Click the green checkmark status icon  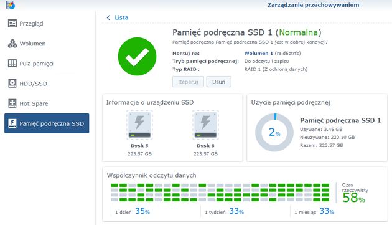(x=137, y=57)
